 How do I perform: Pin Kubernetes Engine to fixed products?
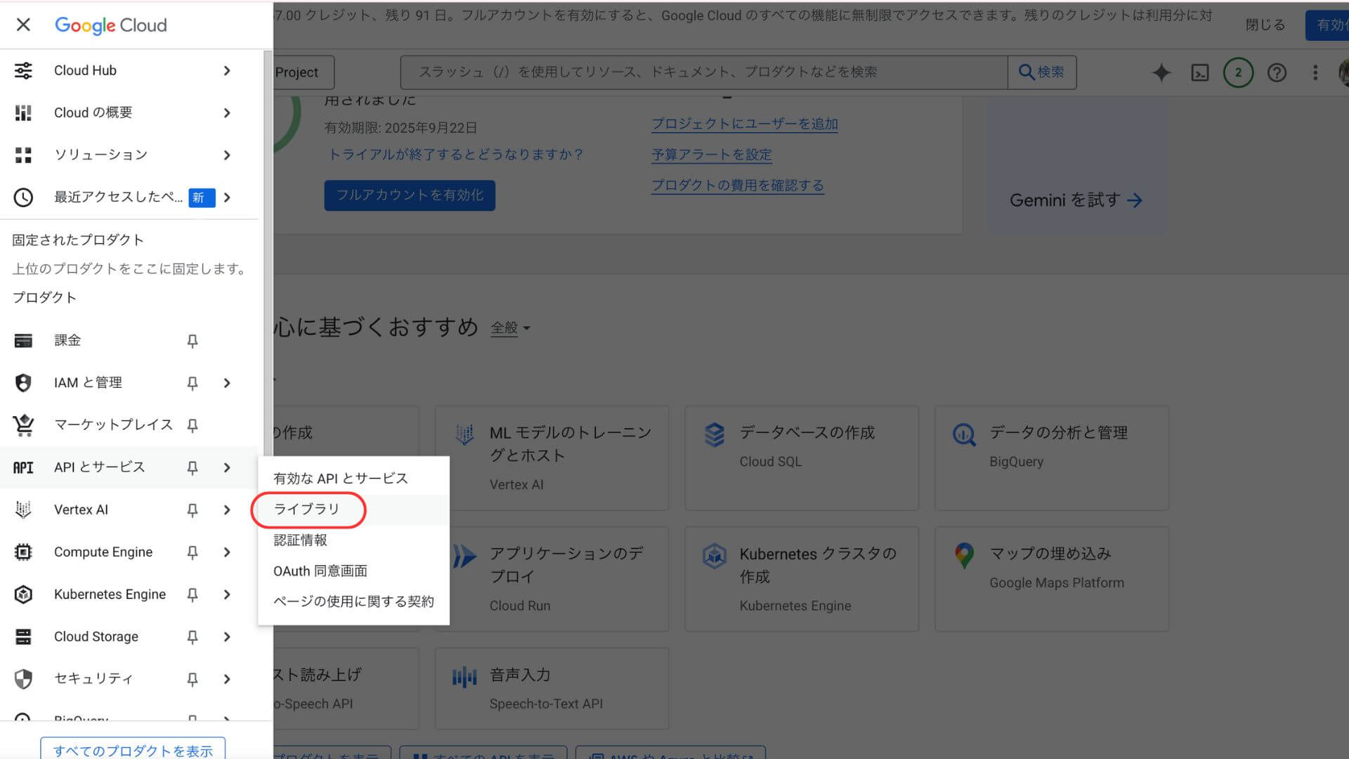tap(193, 595)
